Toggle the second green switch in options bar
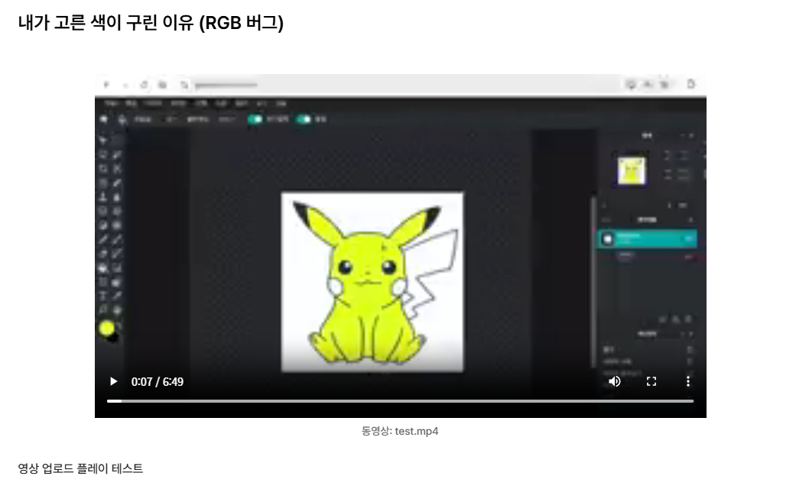This screenshot has height=502, width=796. (x=304, y=119)
